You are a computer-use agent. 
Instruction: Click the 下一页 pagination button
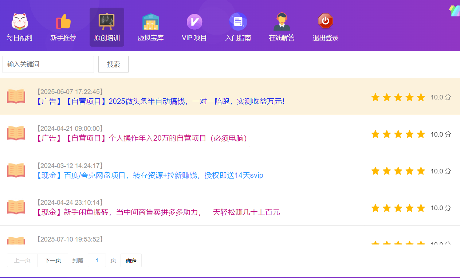52,260
